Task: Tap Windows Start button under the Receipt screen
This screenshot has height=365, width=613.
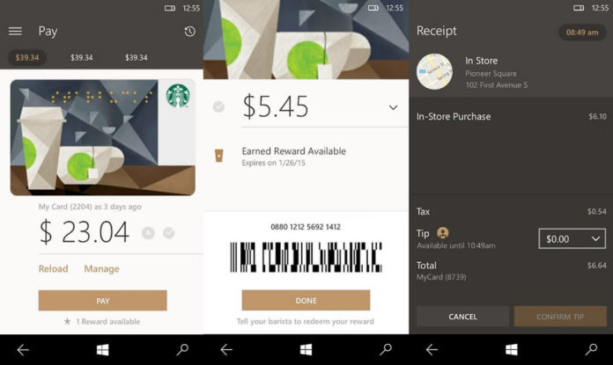Action: [512, 350]
